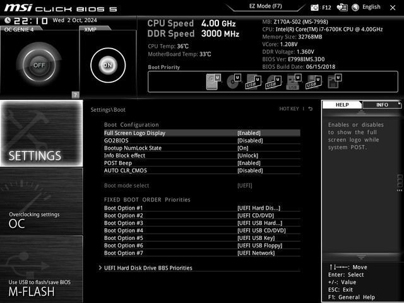Viewport: 404px width, 303px height.
Task: Change Full Screen Logo Display value Enabled
Action: (x=249, y=133)
